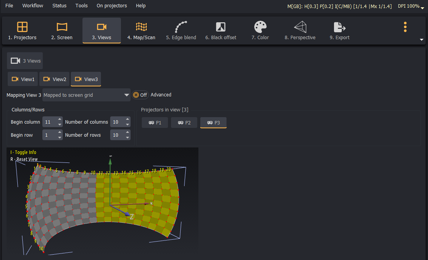
Task: Click the Columns/Rows group label
Action: coord(28,110)
